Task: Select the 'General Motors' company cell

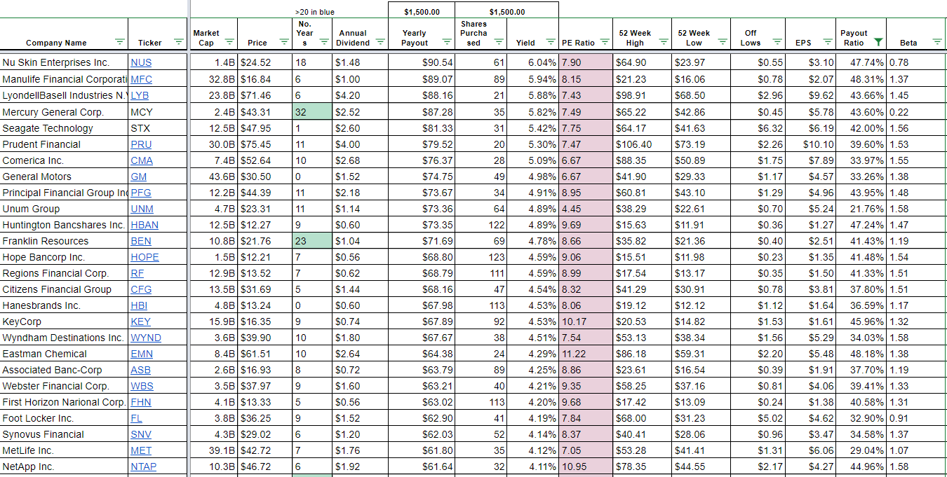Action: [65, 177]
